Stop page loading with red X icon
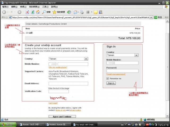 pos(27,12)
